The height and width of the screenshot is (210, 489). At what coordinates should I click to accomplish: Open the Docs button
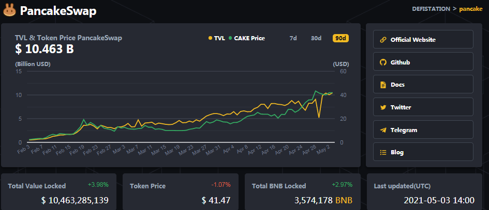click(x=423, y=84)
